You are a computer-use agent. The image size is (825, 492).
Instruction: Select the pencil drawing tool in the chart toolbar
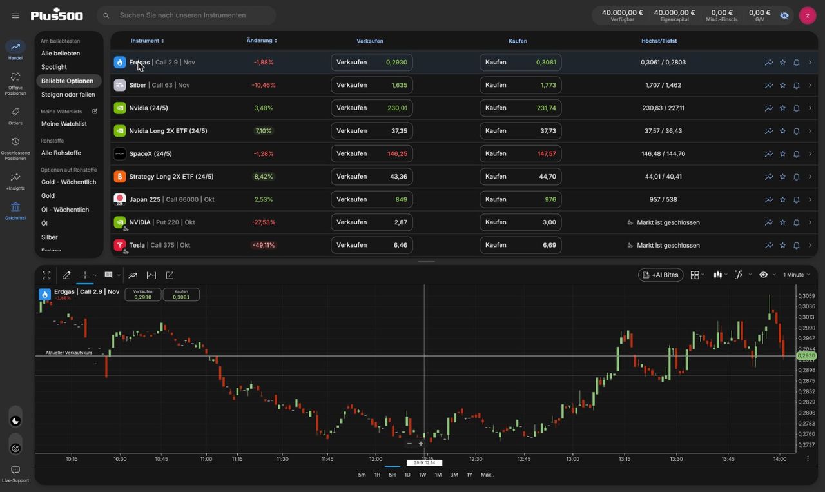(x=66, y=275)
